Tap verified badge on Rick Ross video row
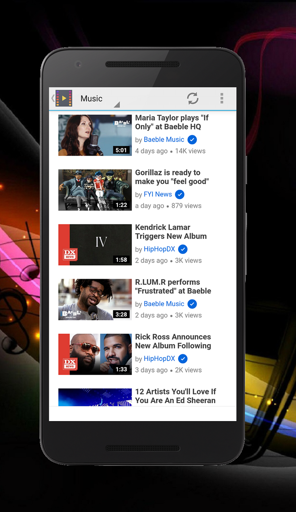This screenshot has width=296, height=512. pyautogui.click(x=183, y=359)
